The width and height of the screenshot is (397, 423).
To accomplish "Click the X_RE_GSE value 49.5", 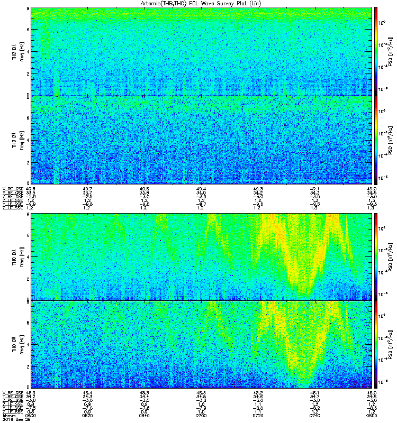I will click(144, 189).
